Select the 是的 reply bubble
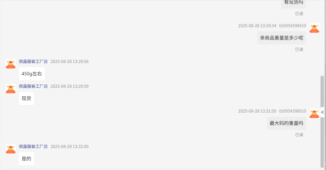Screen dimensions: 326x170 coord(26,159)
